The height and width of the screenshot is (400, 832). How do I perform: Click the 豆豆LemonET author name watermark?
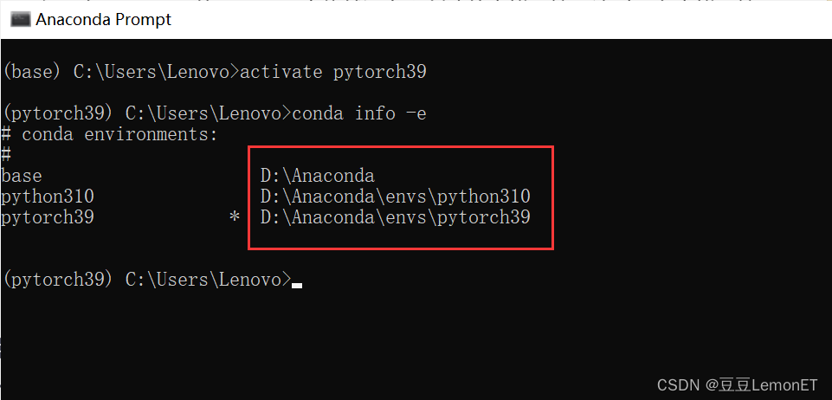[x=769, y=384]
